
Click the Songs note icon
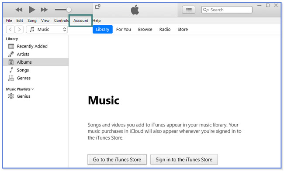point(11,70)
